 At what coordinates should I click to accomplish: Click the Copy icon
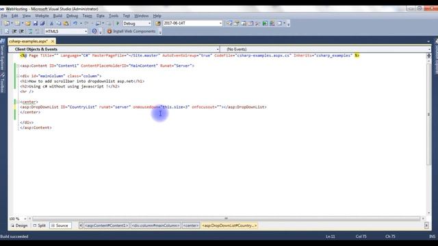[59, 23]
